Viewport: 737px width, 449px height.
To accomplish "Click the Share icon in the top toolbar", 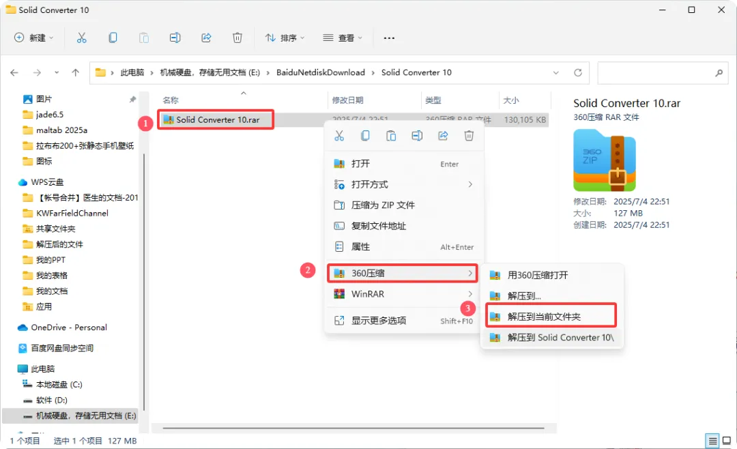I will [x=206, y=38].
